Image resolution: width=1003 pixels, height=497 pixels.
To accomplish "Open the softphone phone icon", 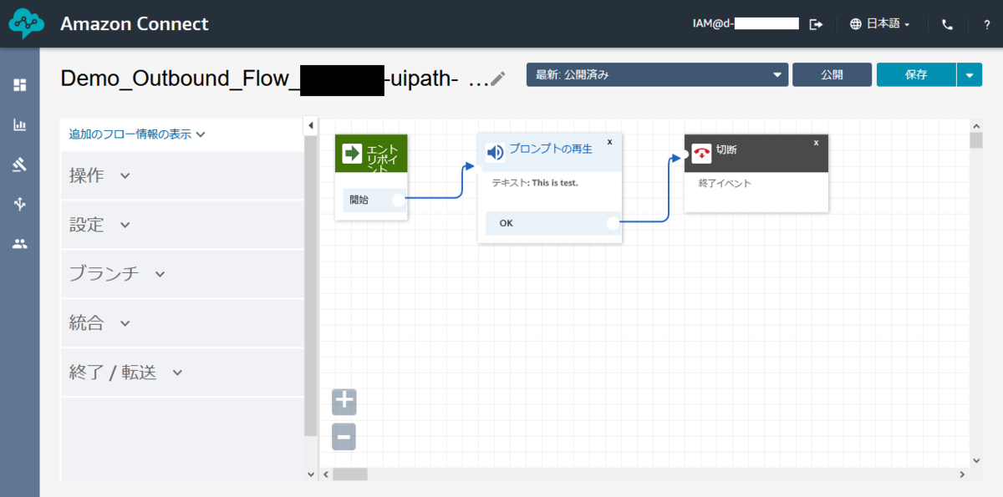I will 947,24.
